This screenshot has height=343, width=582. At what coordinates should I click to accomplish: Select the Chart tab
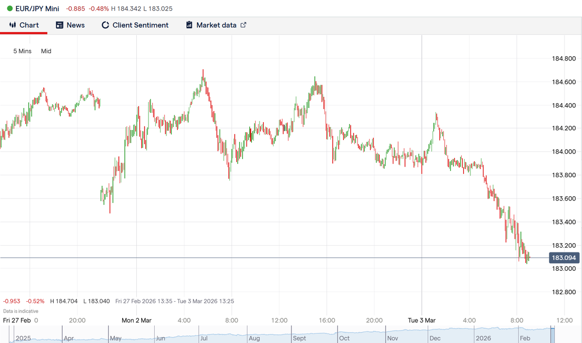29,25
